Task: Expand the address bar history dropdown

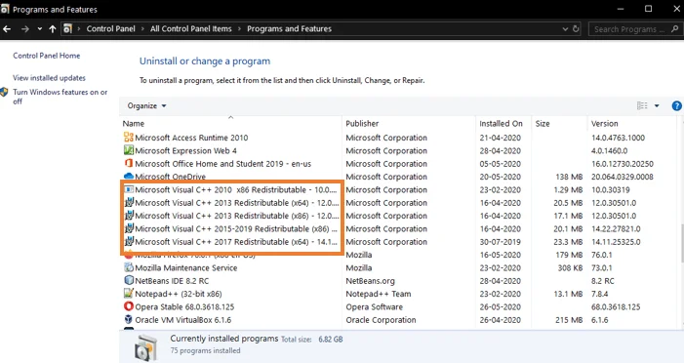Action: (565, 29)
